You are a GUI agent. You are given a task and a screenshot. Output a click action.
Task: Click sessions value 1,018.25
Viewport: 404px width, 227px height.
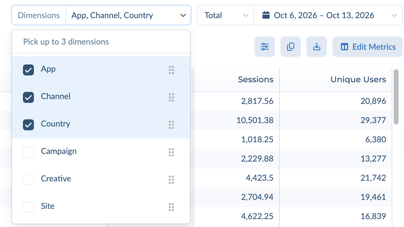(x=257, y=139)
